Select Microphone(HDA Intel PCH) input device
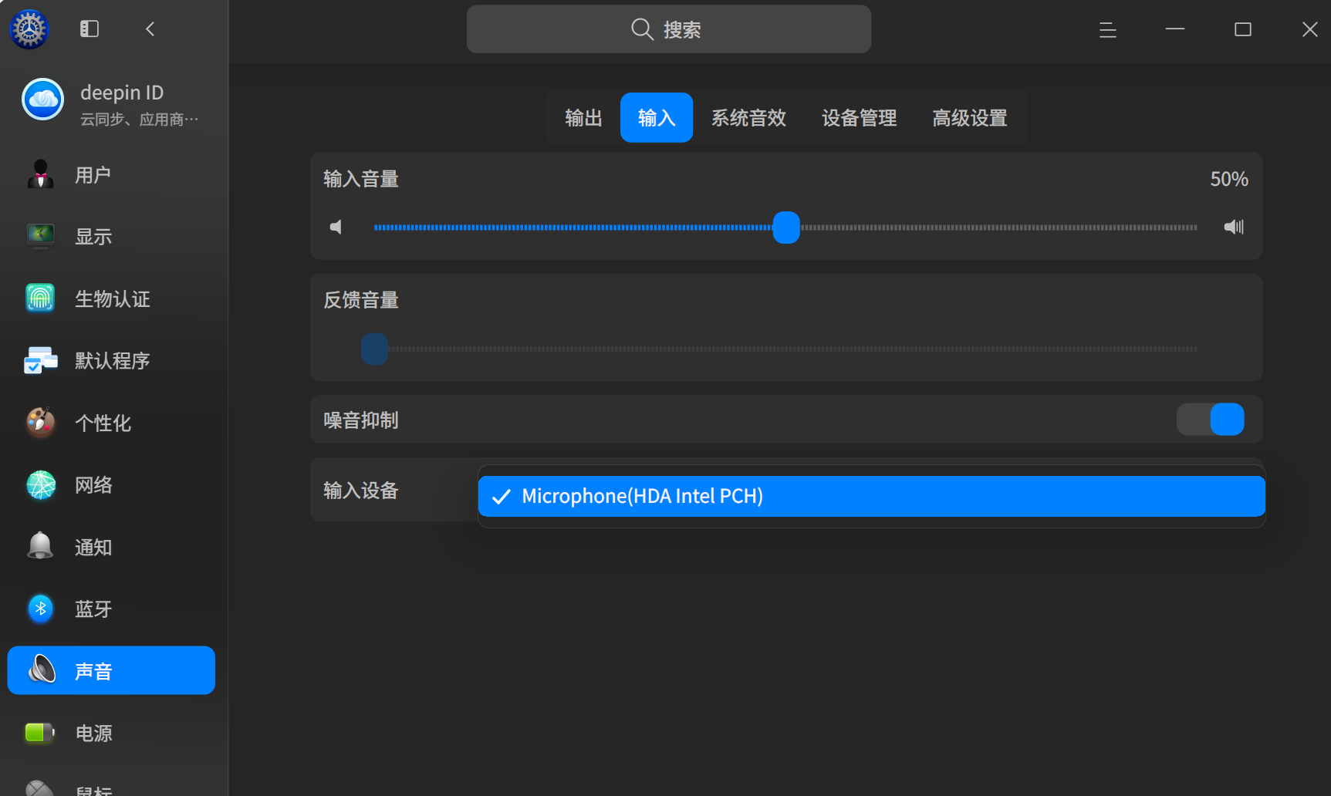This screenshot has height=796, width=1331. pyautogui.click(x=871, y=496)
